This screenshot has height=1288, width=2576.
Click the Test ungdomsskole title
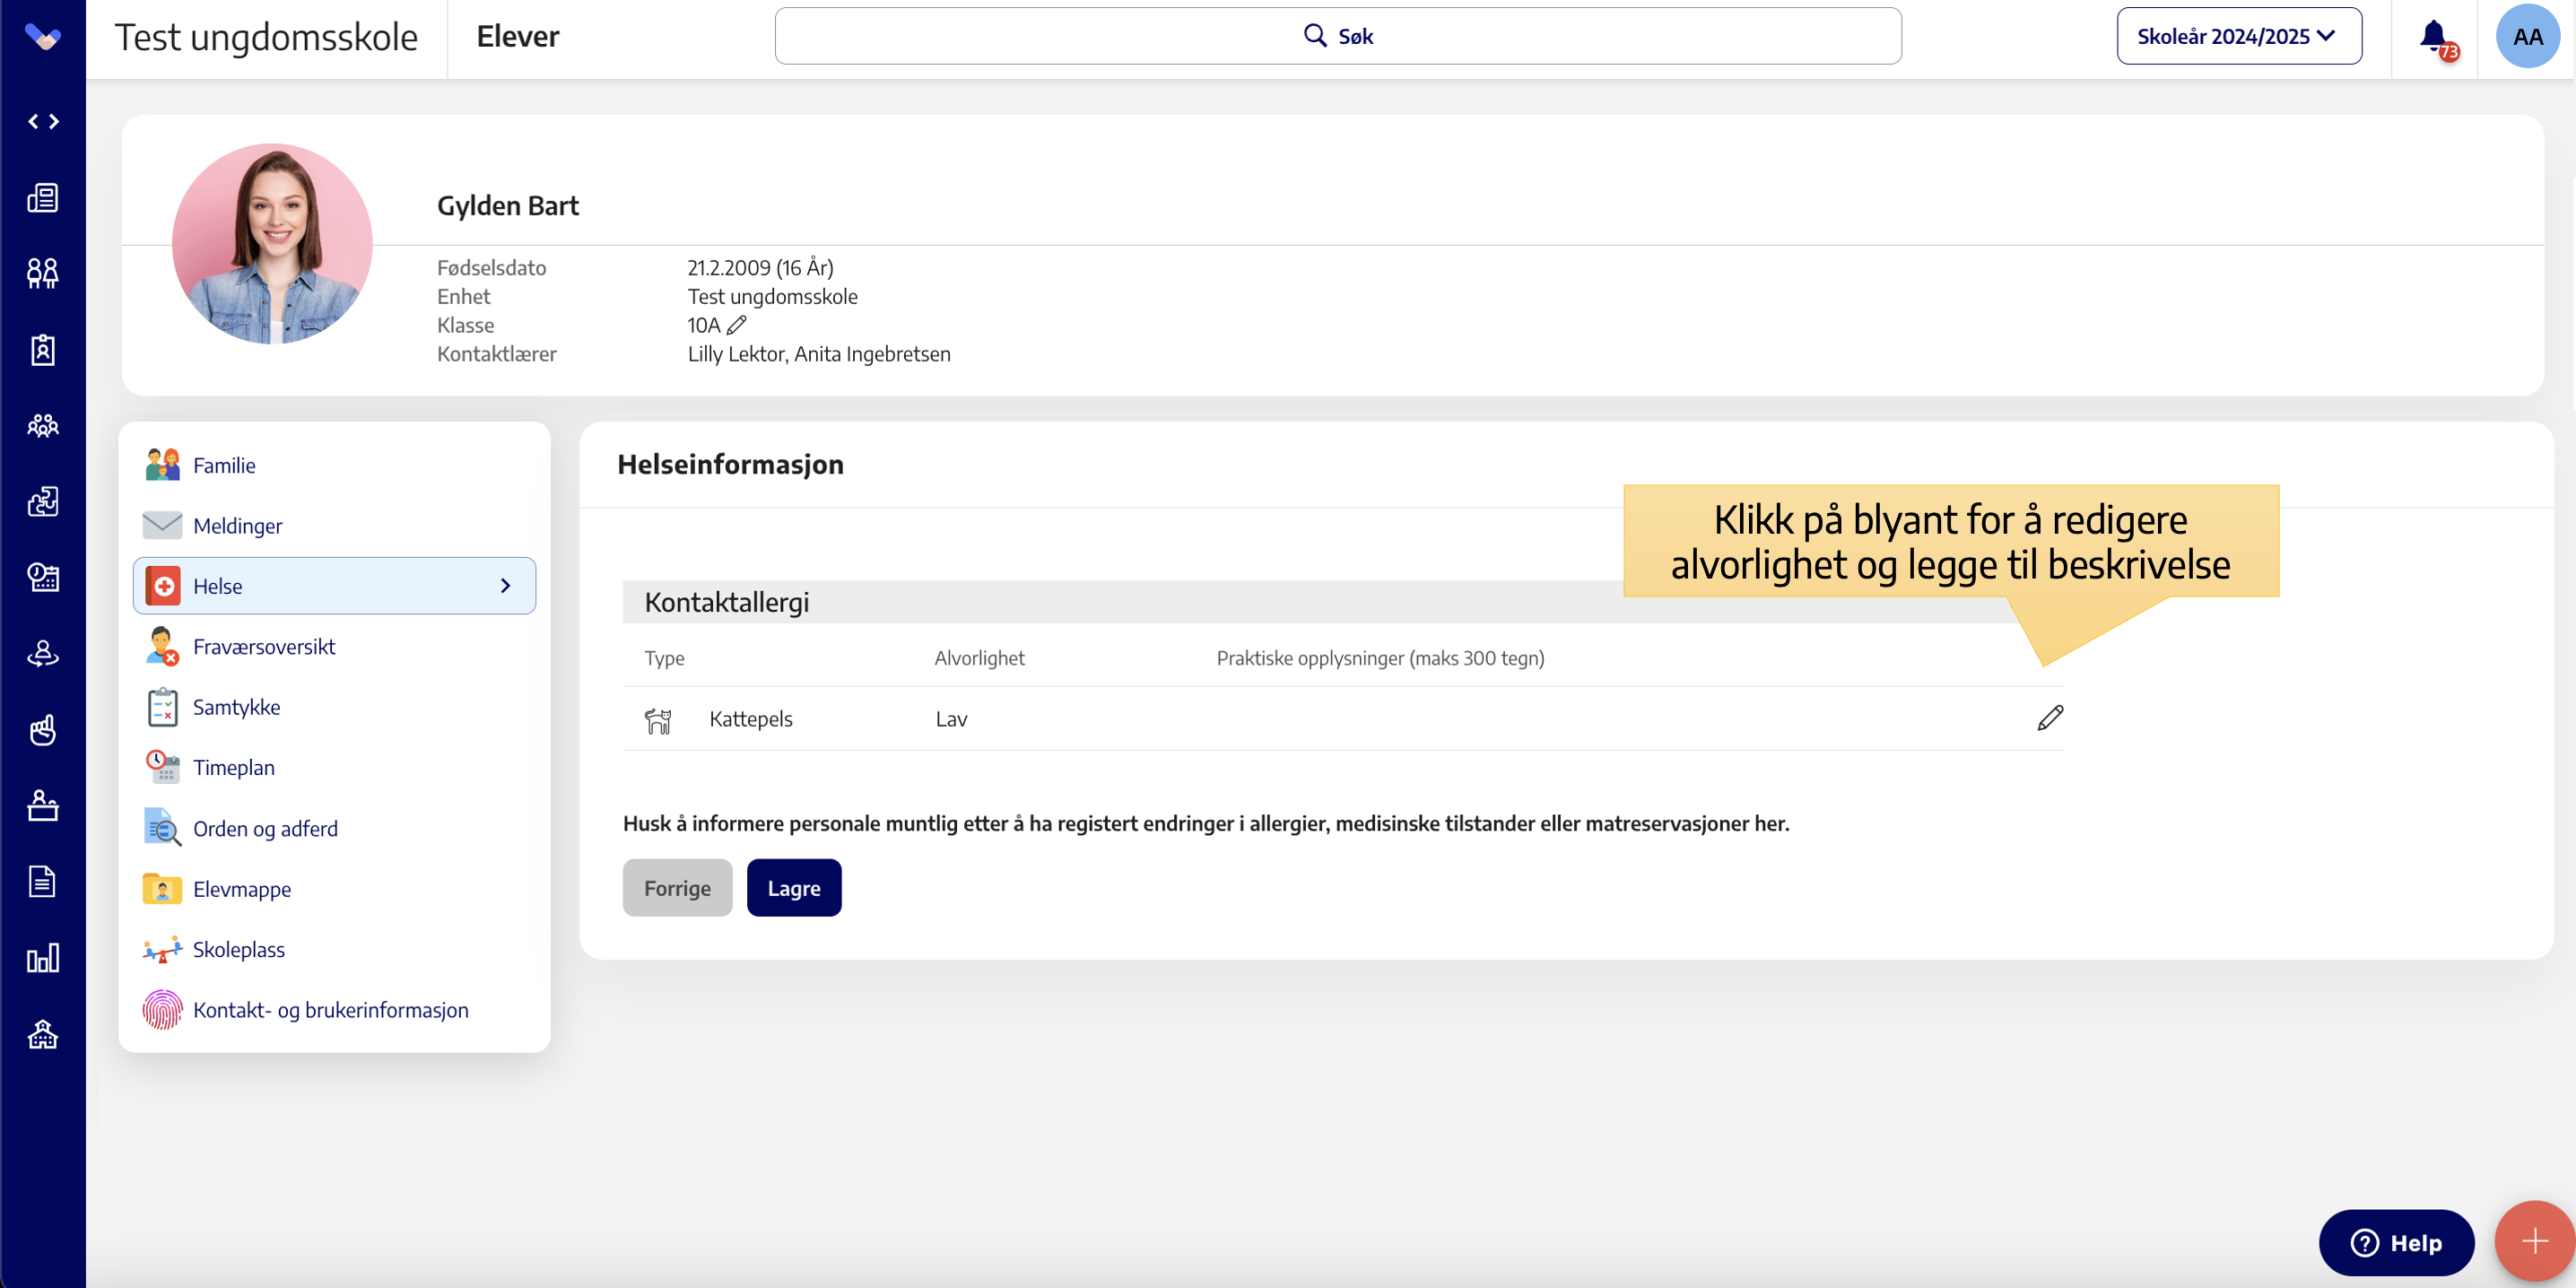point(266,37)
